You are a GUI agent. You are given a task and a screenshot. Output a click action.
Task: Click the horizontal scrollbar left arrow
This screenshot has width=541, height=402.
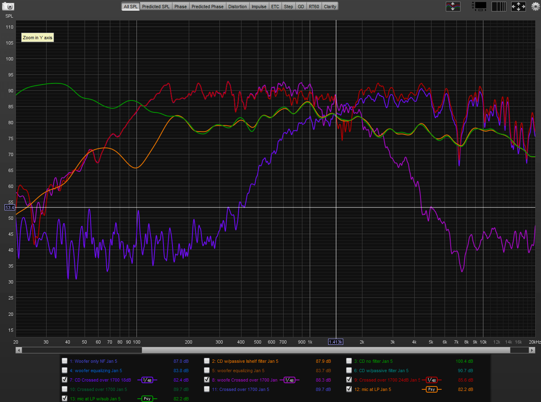click(x=18, y=350)
